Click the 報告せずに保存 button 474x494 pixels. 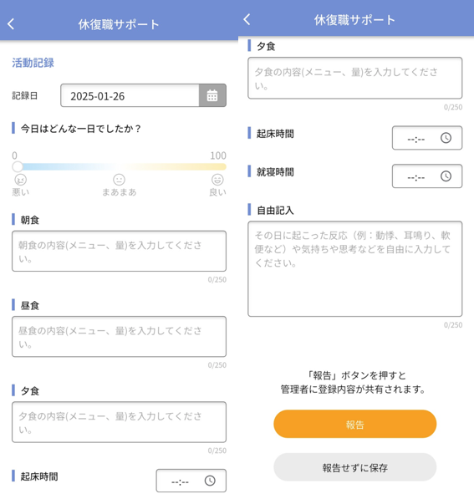pos(354,467)
